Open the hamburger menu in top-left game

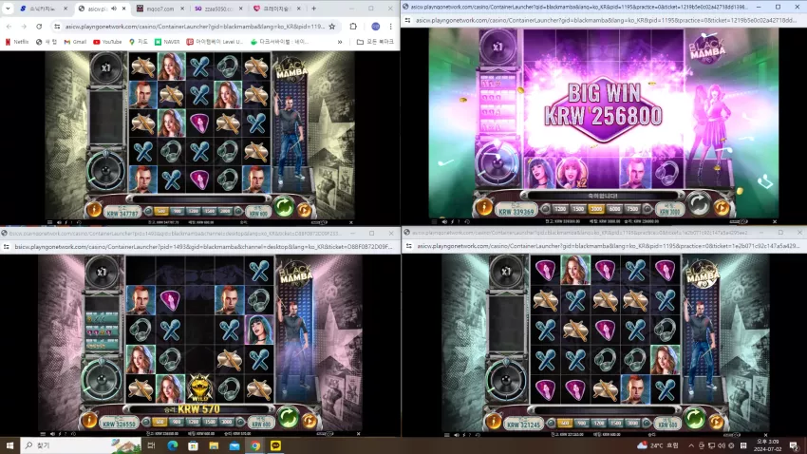[x=50, y=222]
